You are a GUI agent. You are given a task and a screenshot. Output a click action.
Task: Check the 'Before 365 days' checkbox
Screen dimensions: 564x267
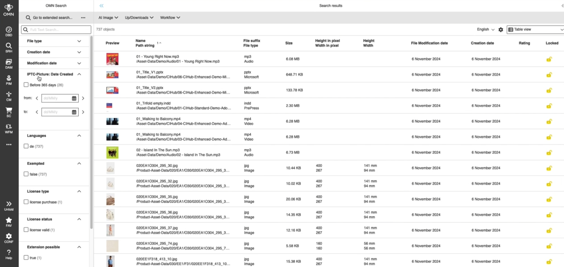click(26, 85)
